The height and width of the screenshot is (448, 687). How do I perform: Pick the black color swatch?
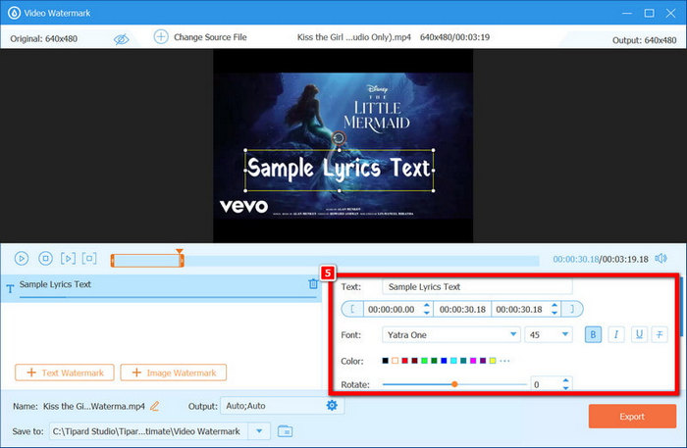pyautogui.click(x=385, y=361)
